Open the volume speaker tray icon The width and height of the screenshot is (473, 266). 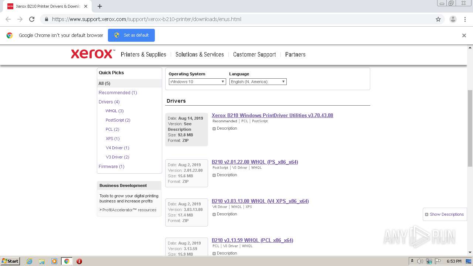(420, 261)
